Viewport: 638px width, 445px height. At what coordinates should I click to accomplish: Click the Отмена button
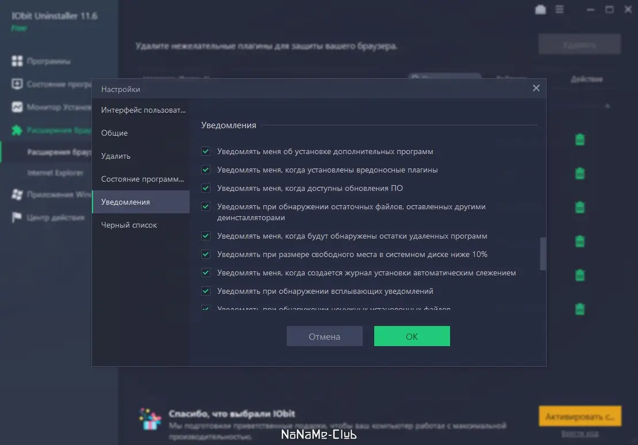click(324, 336)
